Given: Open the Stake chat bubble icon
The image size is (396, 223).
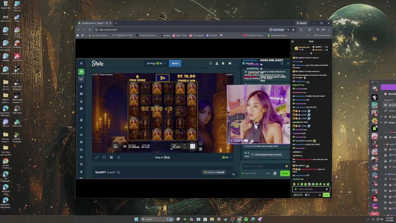Looking at the screenshot, I should [230, 63].
